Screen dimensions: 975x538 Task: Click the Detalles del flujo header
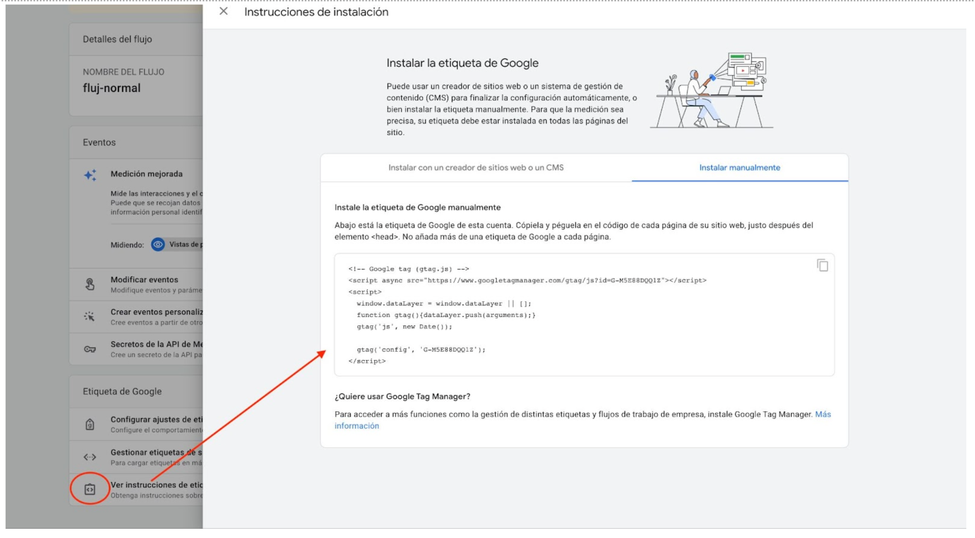click(117, 39)
